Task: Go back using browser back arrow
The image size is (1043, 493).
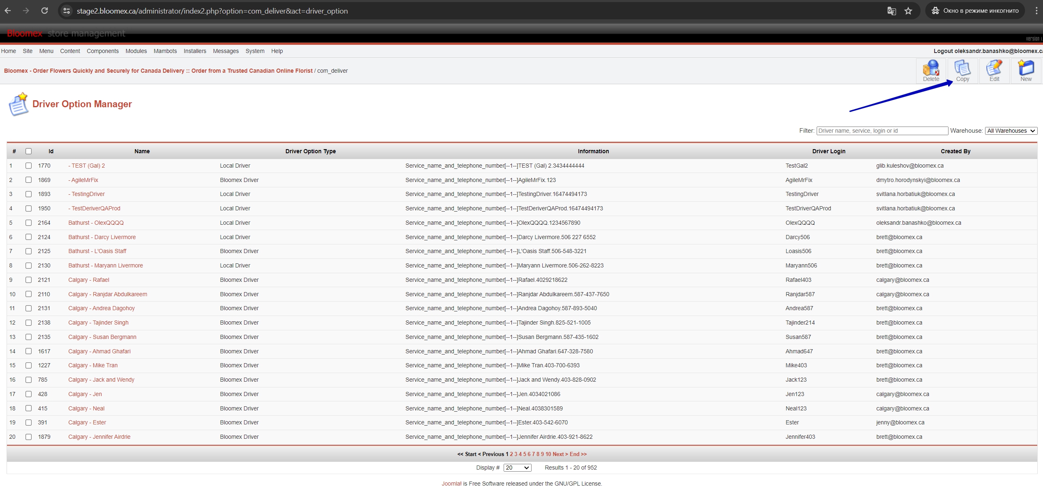Action: point(8,11)
